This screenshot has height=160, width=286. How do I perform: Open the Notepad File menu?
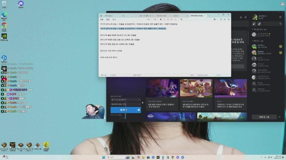(x=102, y=19)
